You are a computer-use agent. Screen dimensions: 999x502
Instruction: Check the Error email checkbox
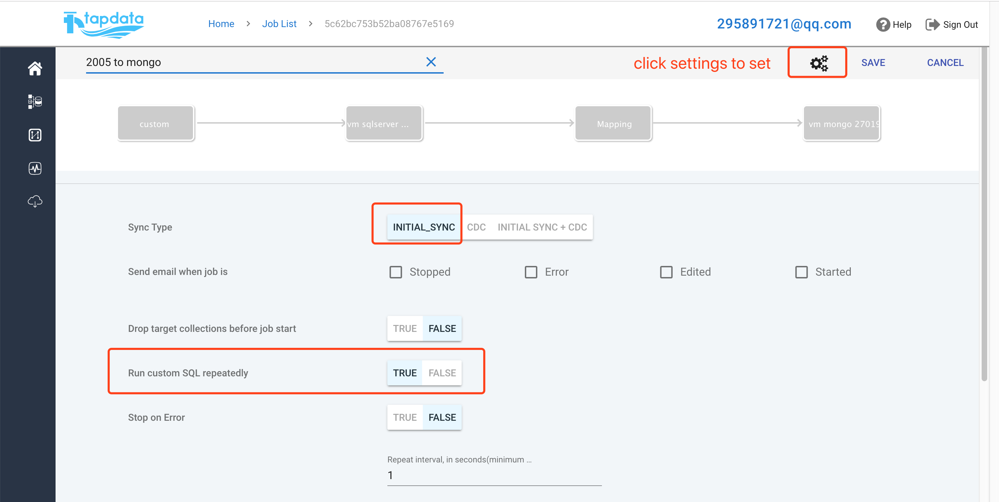click(531, 272)
